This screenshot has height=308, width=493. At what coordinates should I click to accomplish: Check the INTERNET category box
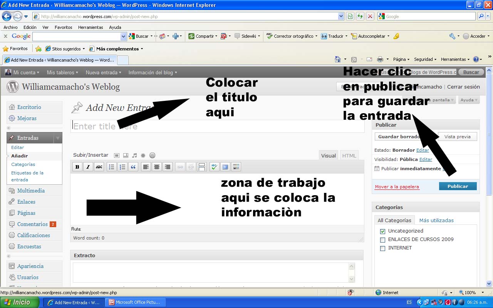(382, 248)
